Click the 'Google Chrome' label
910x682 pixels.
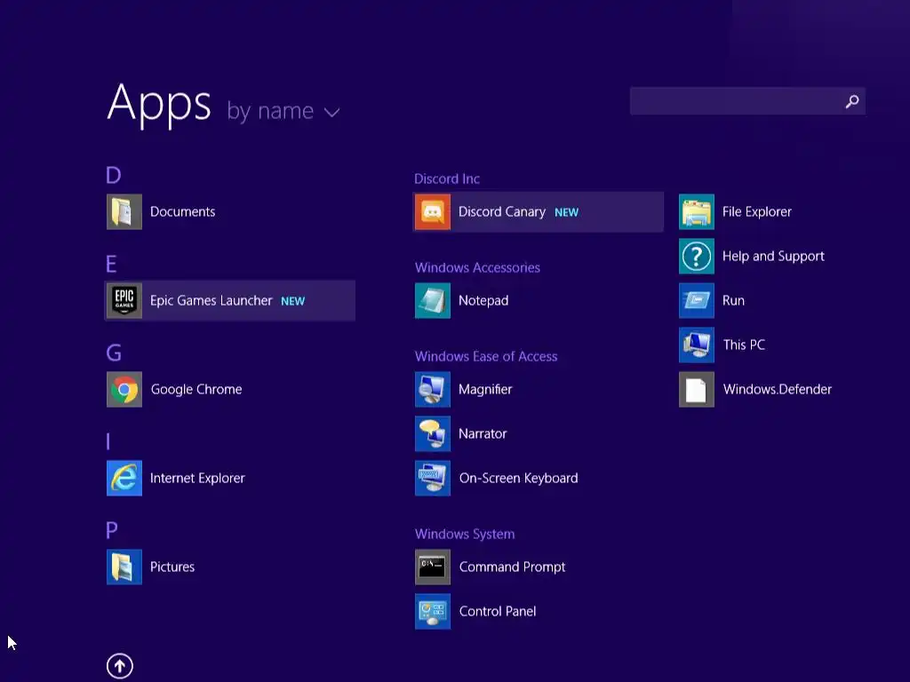[196, 389]
